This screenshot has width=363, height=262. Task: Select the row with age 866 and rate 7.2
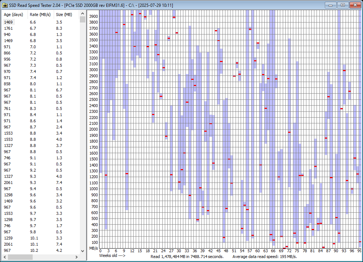coord(41,53)
